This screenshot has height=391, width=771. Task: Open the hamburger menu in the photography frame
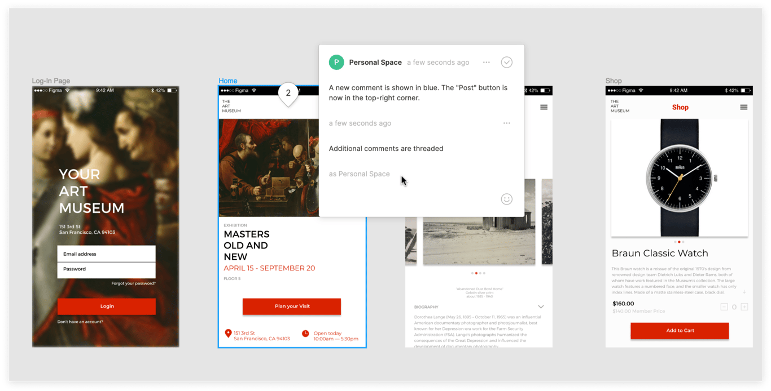544,107
